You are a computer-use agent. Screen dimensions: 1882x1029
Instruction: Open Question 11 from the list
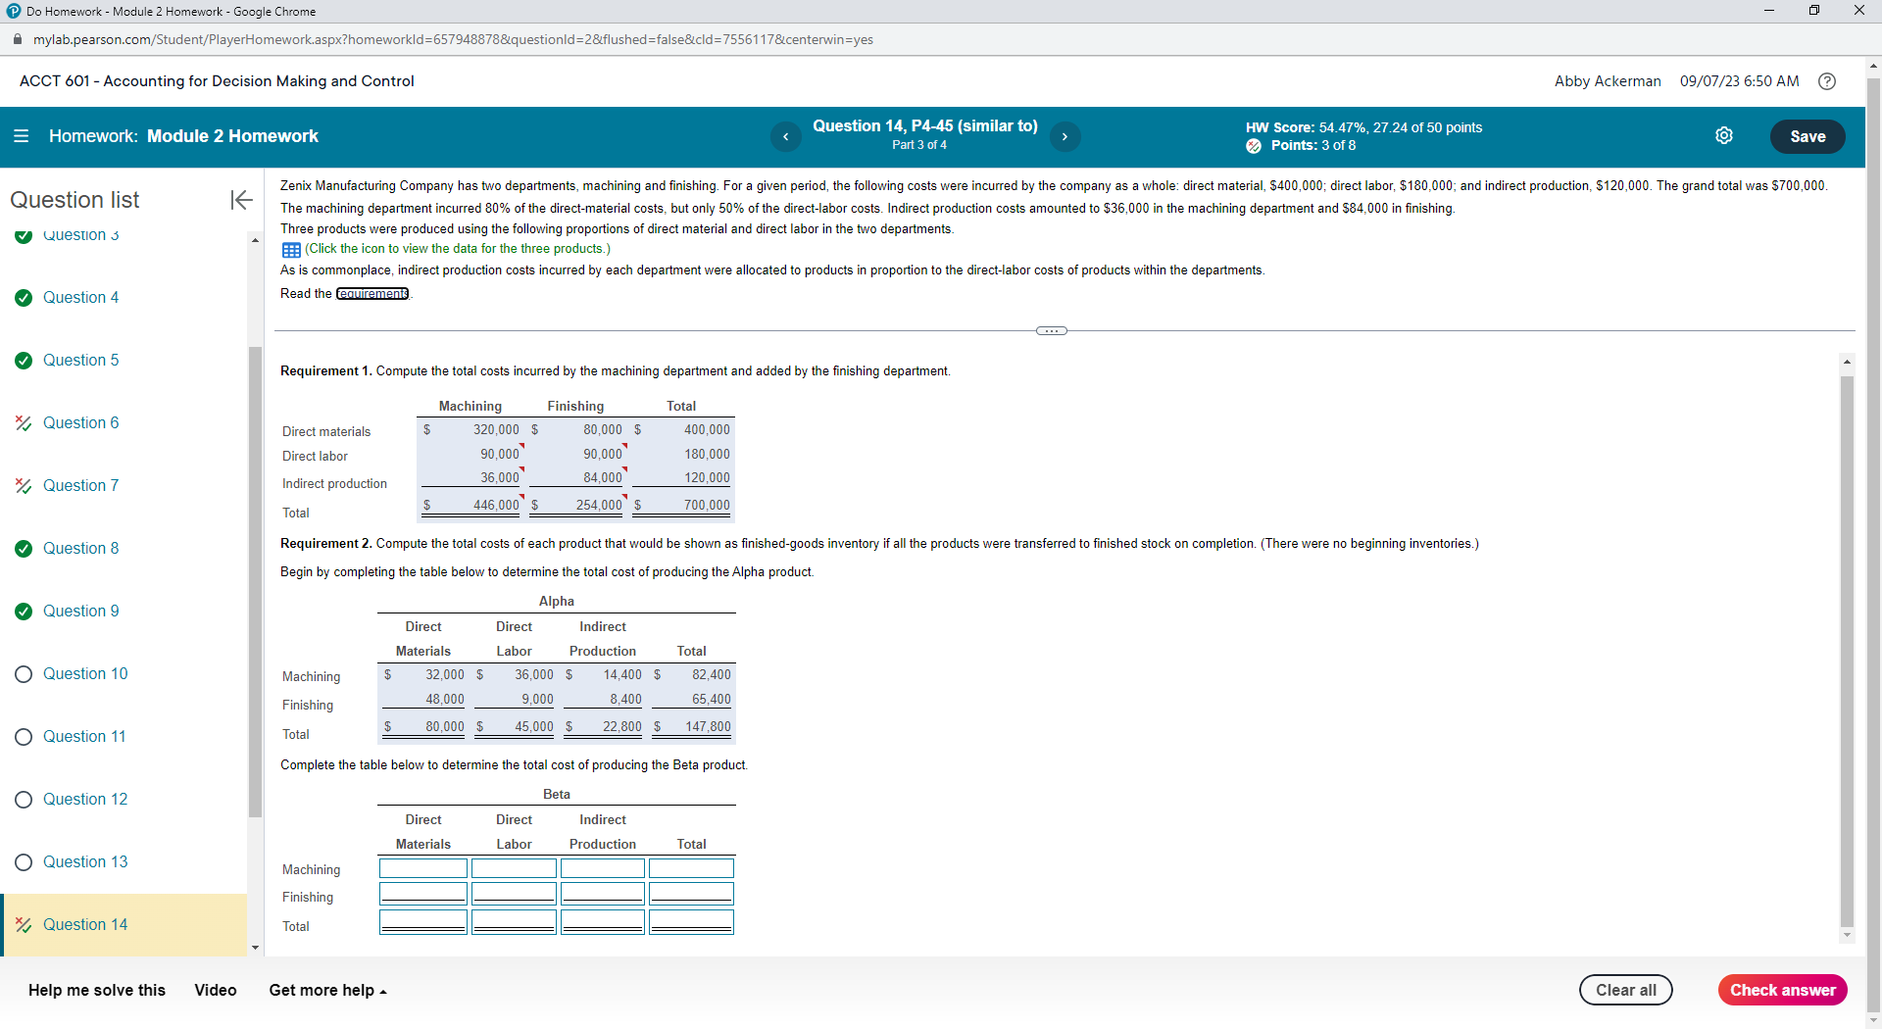pos(84,737)
